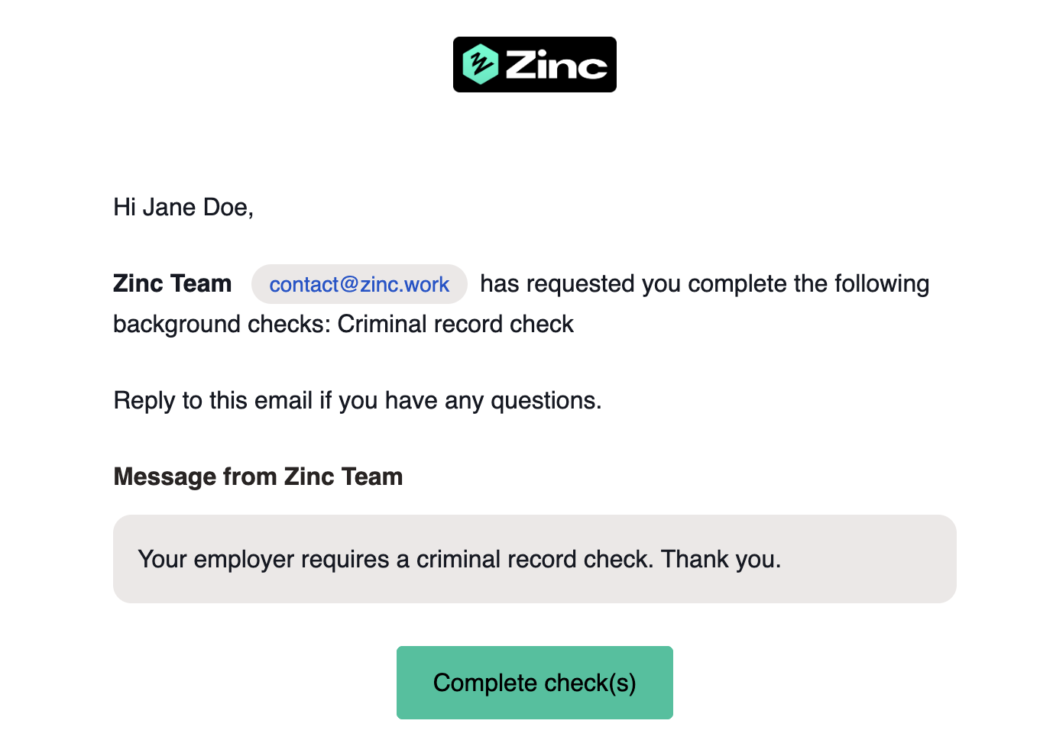Click the "Message from Zinc Team" heading
Viewport: 1053px width, 756px height.
coord(258,477)
